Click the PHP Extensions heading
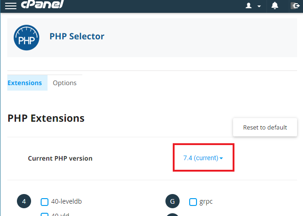303x216 pixels. 46,118
